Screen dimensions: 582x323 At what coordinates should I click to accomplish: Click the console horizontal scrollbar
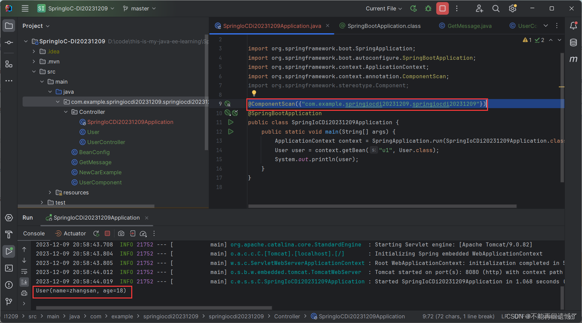click(x=154, y=308)
